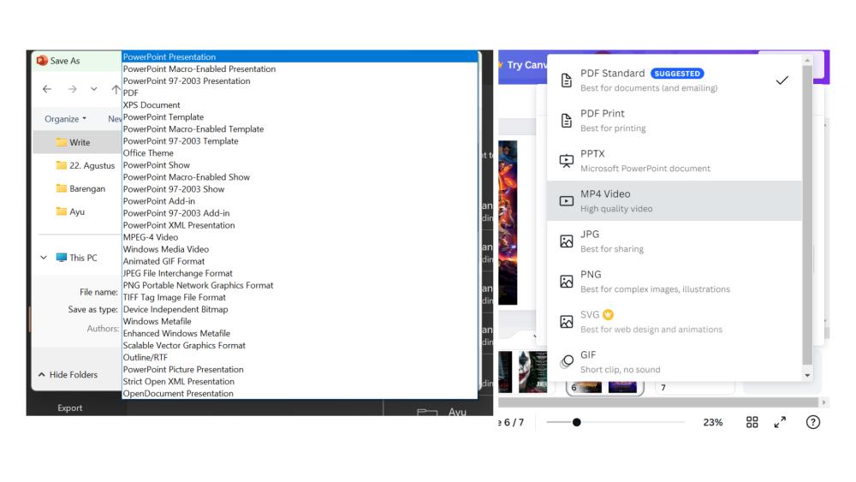
Task: Go up one folder level arrow
Action: (x=116, y=89)
